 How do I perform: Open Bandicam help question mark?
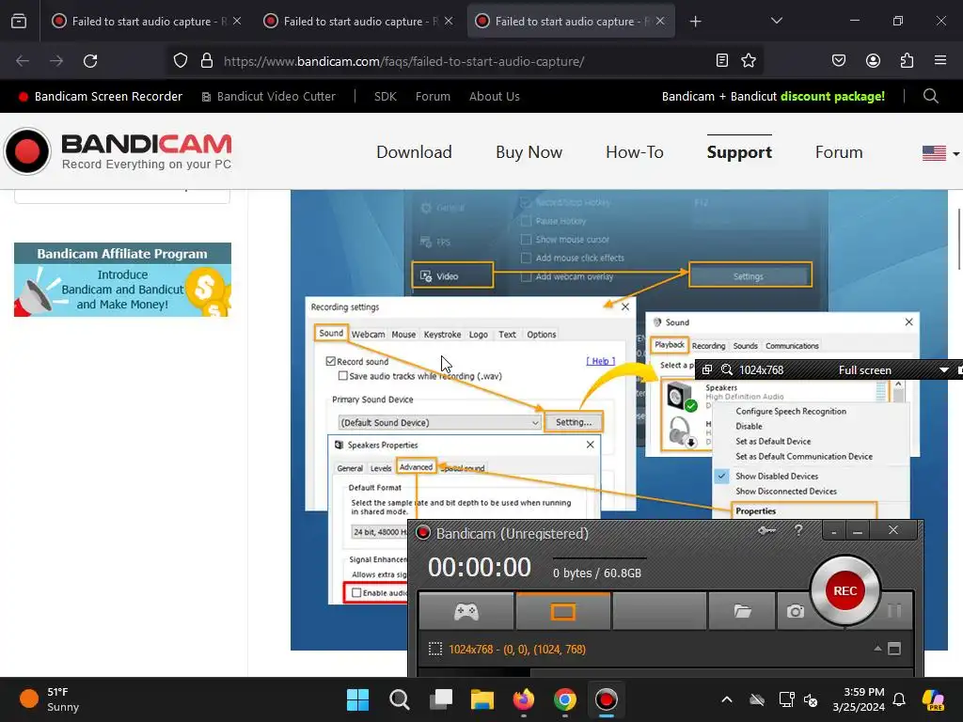pyautogui.click(x=798, y=530)
